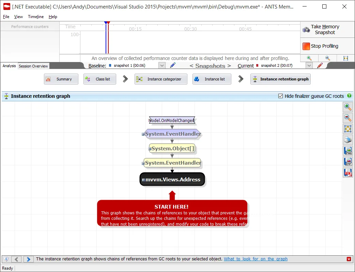355x272 pixels.
Task: Click the info icon in the hint bar
Action: coord(6,259)
